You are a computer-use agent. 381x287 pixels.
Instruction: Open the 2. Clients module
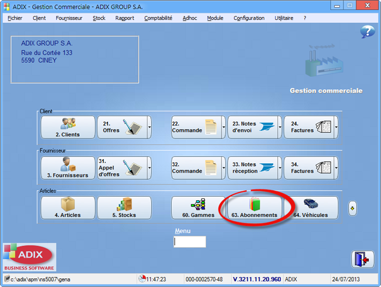point(68,127)
